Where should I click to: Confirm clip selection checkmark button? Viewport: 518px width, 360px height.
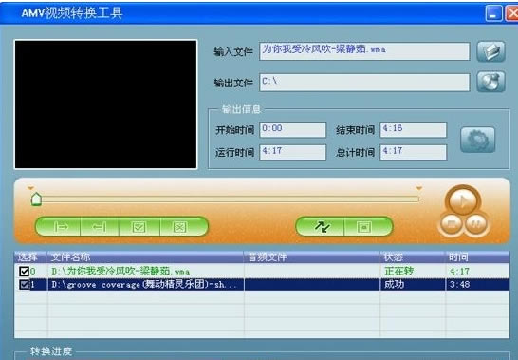pos(139,227)
